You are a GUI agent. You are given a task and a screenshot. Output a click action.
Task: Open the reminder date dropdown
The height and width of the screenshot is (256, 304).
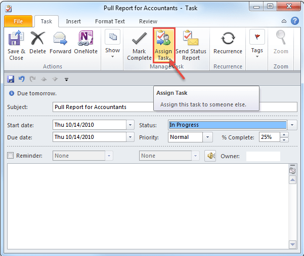109,156
